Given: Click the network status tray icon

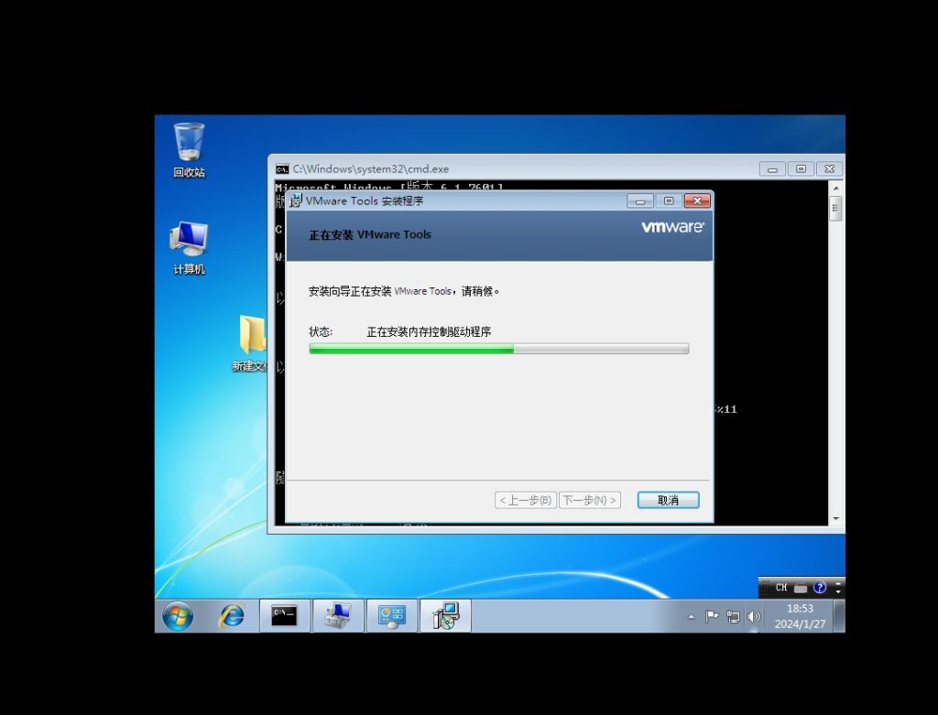Looking at the screenshot, I should 733,617.
